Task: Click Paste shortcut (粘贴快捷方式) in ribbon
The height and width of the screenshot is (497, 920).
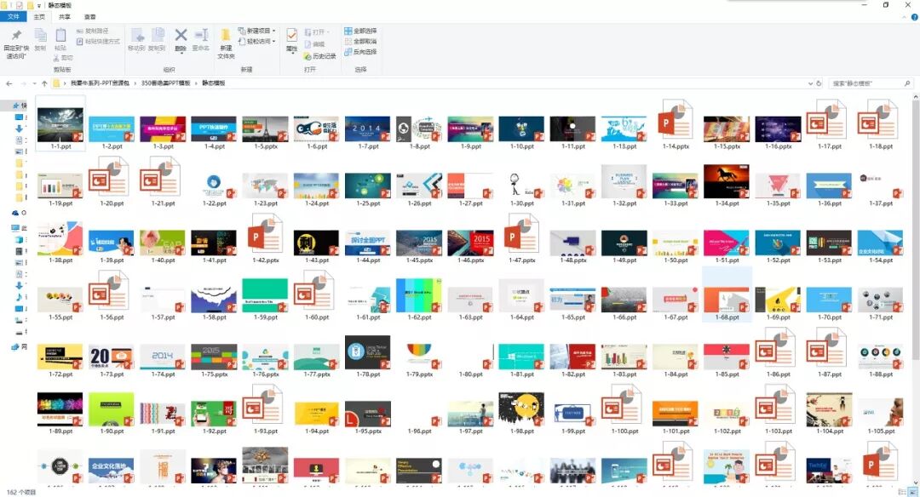Action: [x=98, y=42]
